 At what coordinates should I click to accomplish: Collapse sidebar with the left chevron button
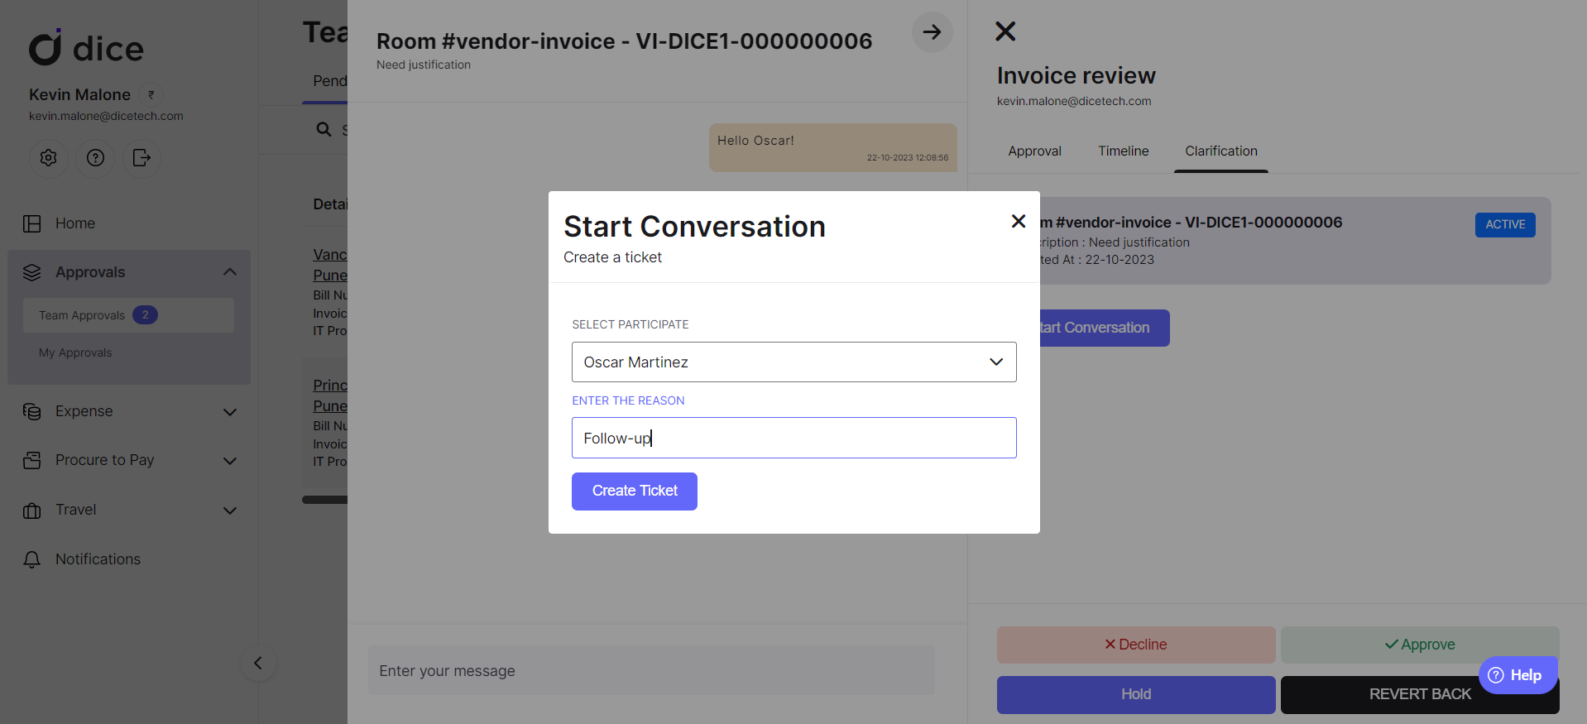coord(258,663)
